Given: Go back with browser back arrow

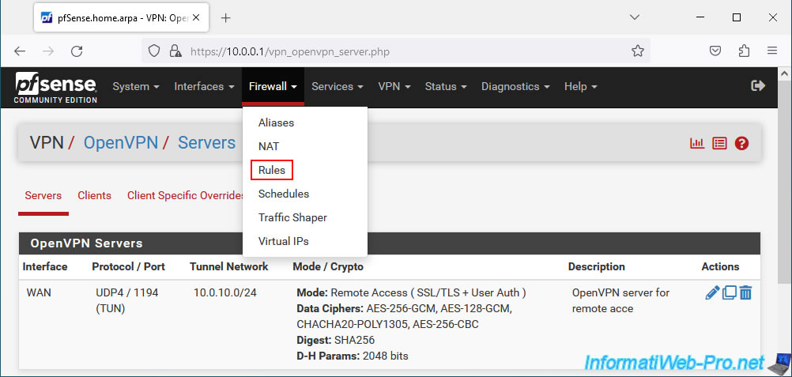Looking at the screenshot, I should click(20, 51).
